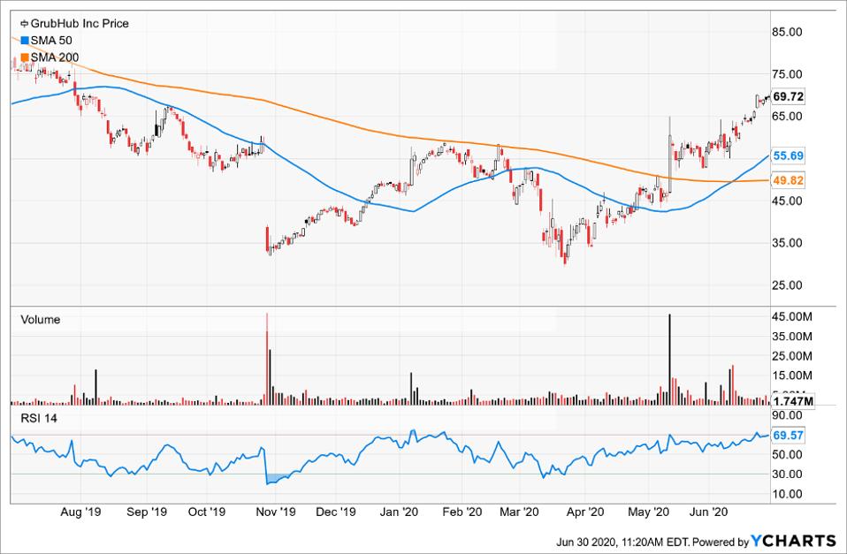Click the current price tag 69.72
The height and width of the screenshot is (554, 847).
tap(788, 96)
